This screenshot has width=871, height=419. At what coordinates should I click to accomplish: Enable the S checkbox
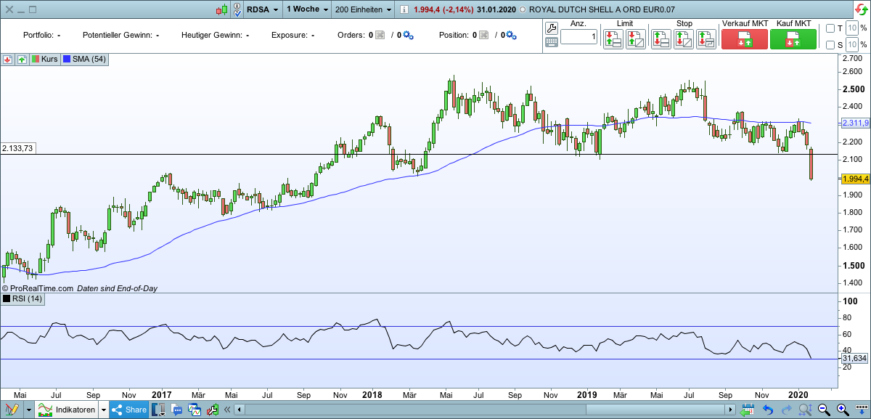(831, 45)
